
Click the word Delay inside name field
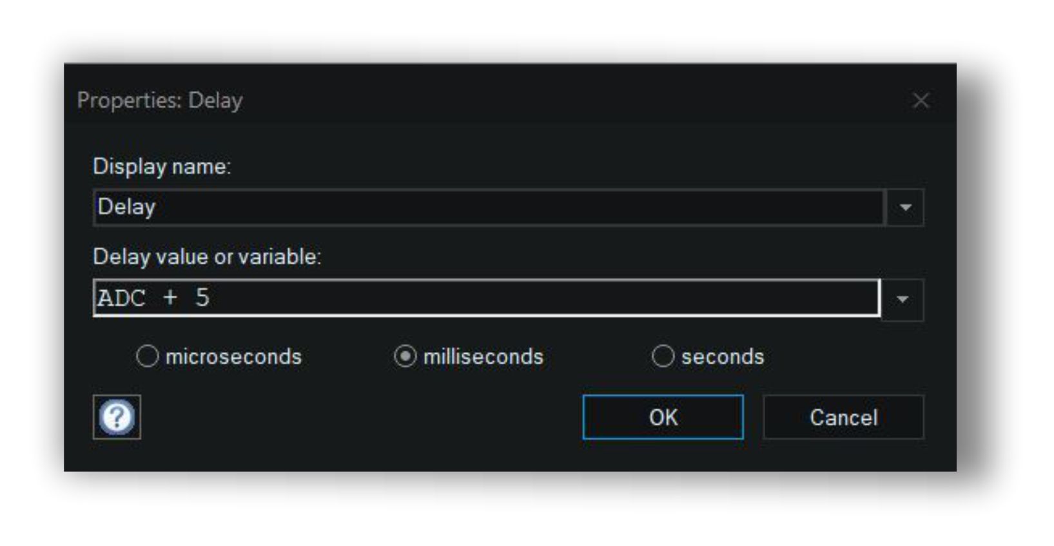tap(126, 207)
